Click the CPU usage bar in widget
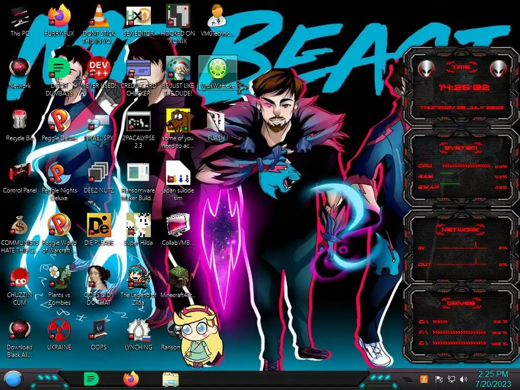 466,166
